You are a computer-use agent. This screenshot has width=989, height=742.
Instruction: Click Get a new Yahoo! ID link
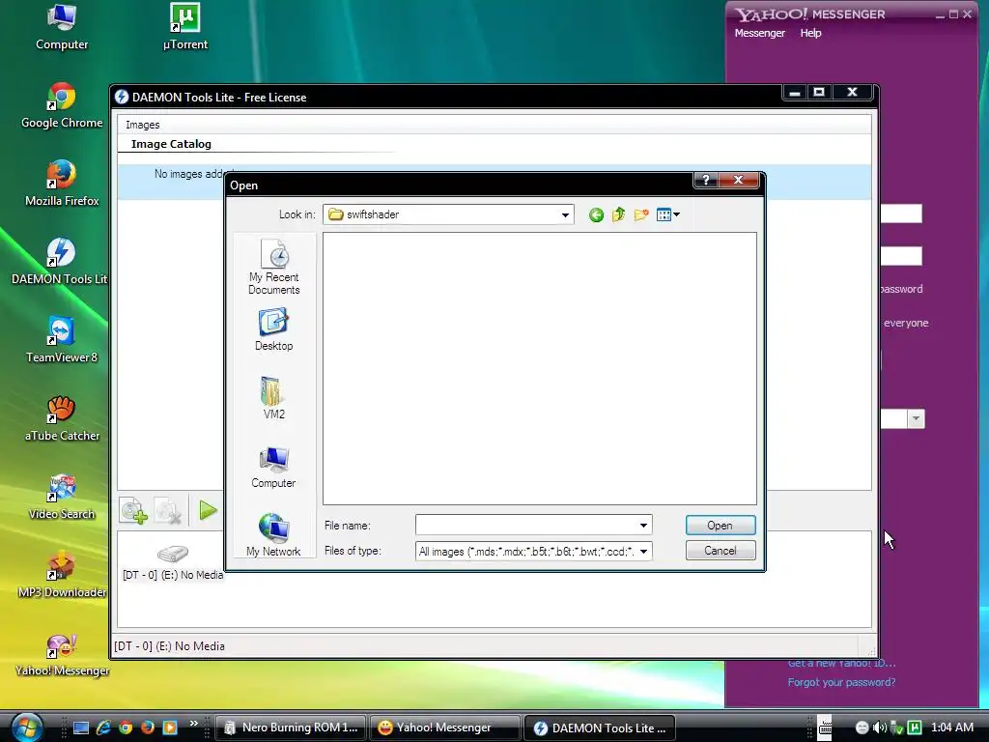tap(841, 663)
